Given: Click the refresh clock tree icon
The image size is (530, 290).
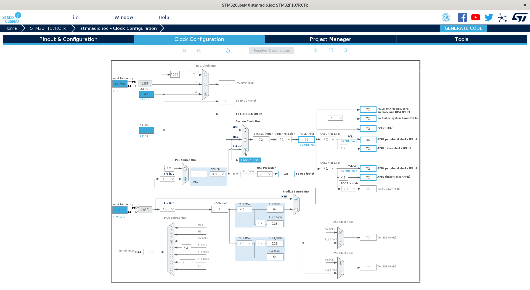Looking at the screenshot, I should [228, 50].
